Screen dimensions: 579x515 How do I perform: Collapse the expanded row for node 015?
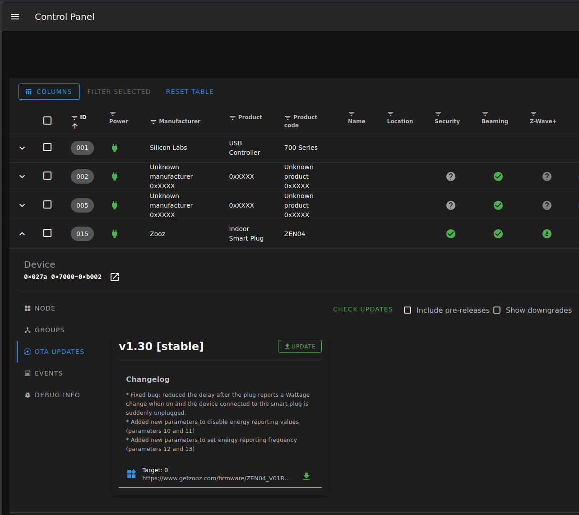click(x=22, y=234)
